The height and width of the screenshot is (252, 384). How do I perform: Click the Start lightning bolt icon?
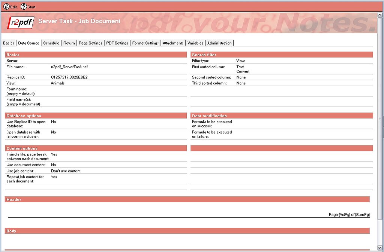pos(24,7)
